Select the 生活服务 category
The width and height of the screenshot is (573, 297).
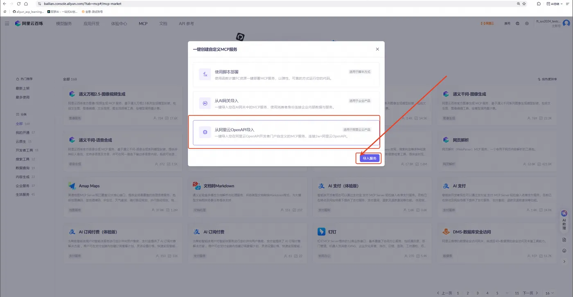(25, 195)
